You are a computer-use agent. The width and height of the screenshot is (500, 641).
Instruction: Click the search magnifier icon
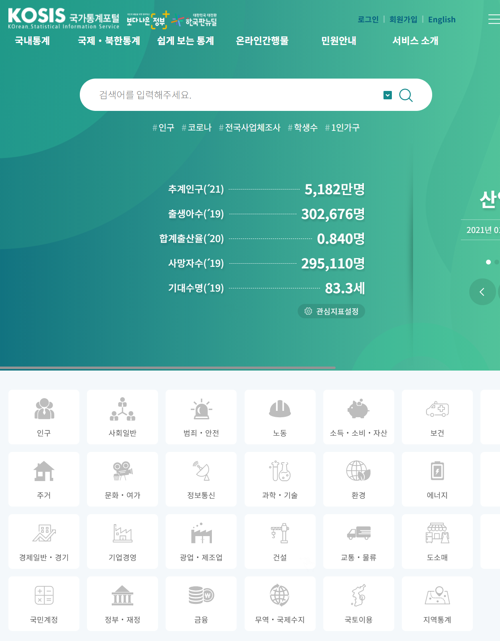pyautogui.click(x=406, y=95)
